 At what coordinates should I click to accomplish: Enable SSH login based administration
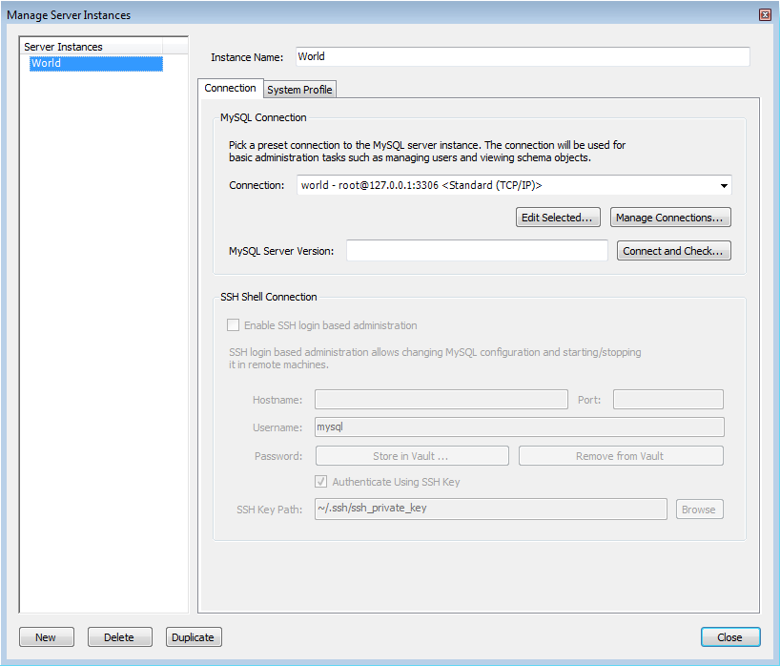pyautogui.click(x=233, y=324)
